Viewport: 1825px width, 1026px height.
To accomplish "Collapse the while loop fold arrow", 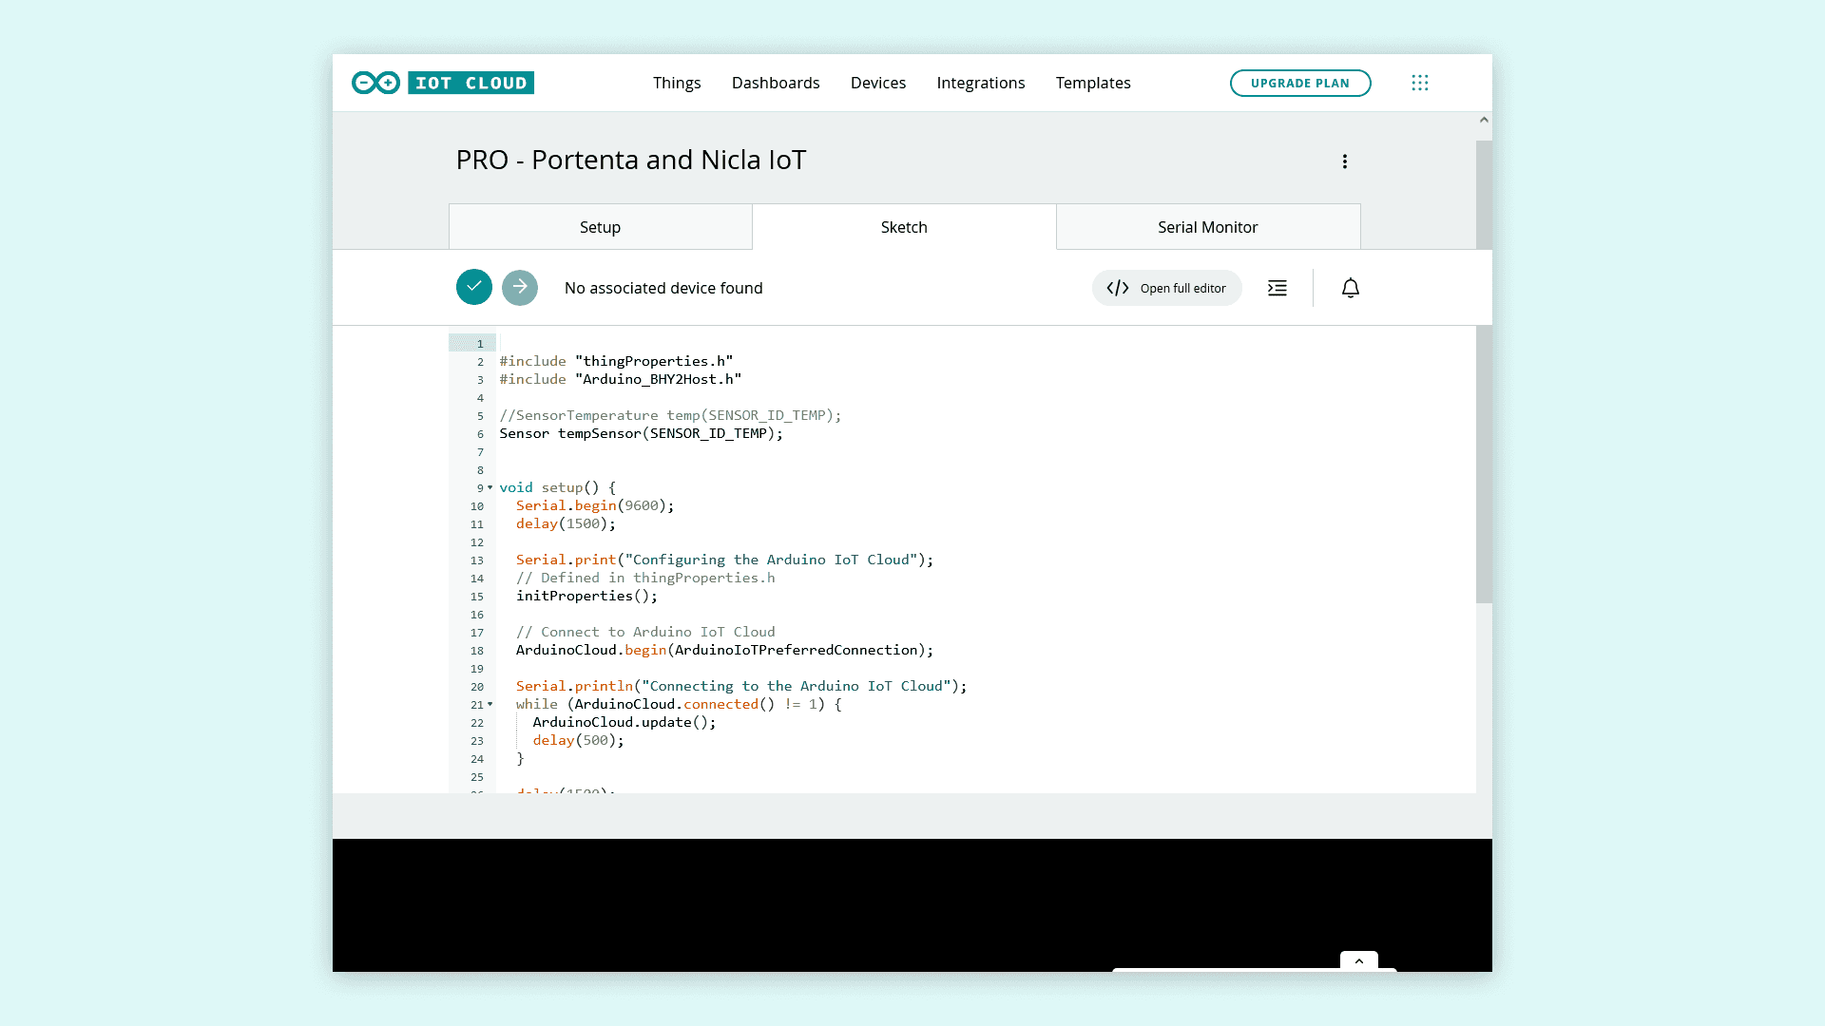I will [490, 704].
